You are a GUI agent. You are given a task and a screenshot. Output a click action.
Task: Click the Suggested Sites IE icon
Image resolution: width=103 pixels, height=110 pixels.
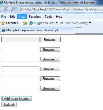31,23
